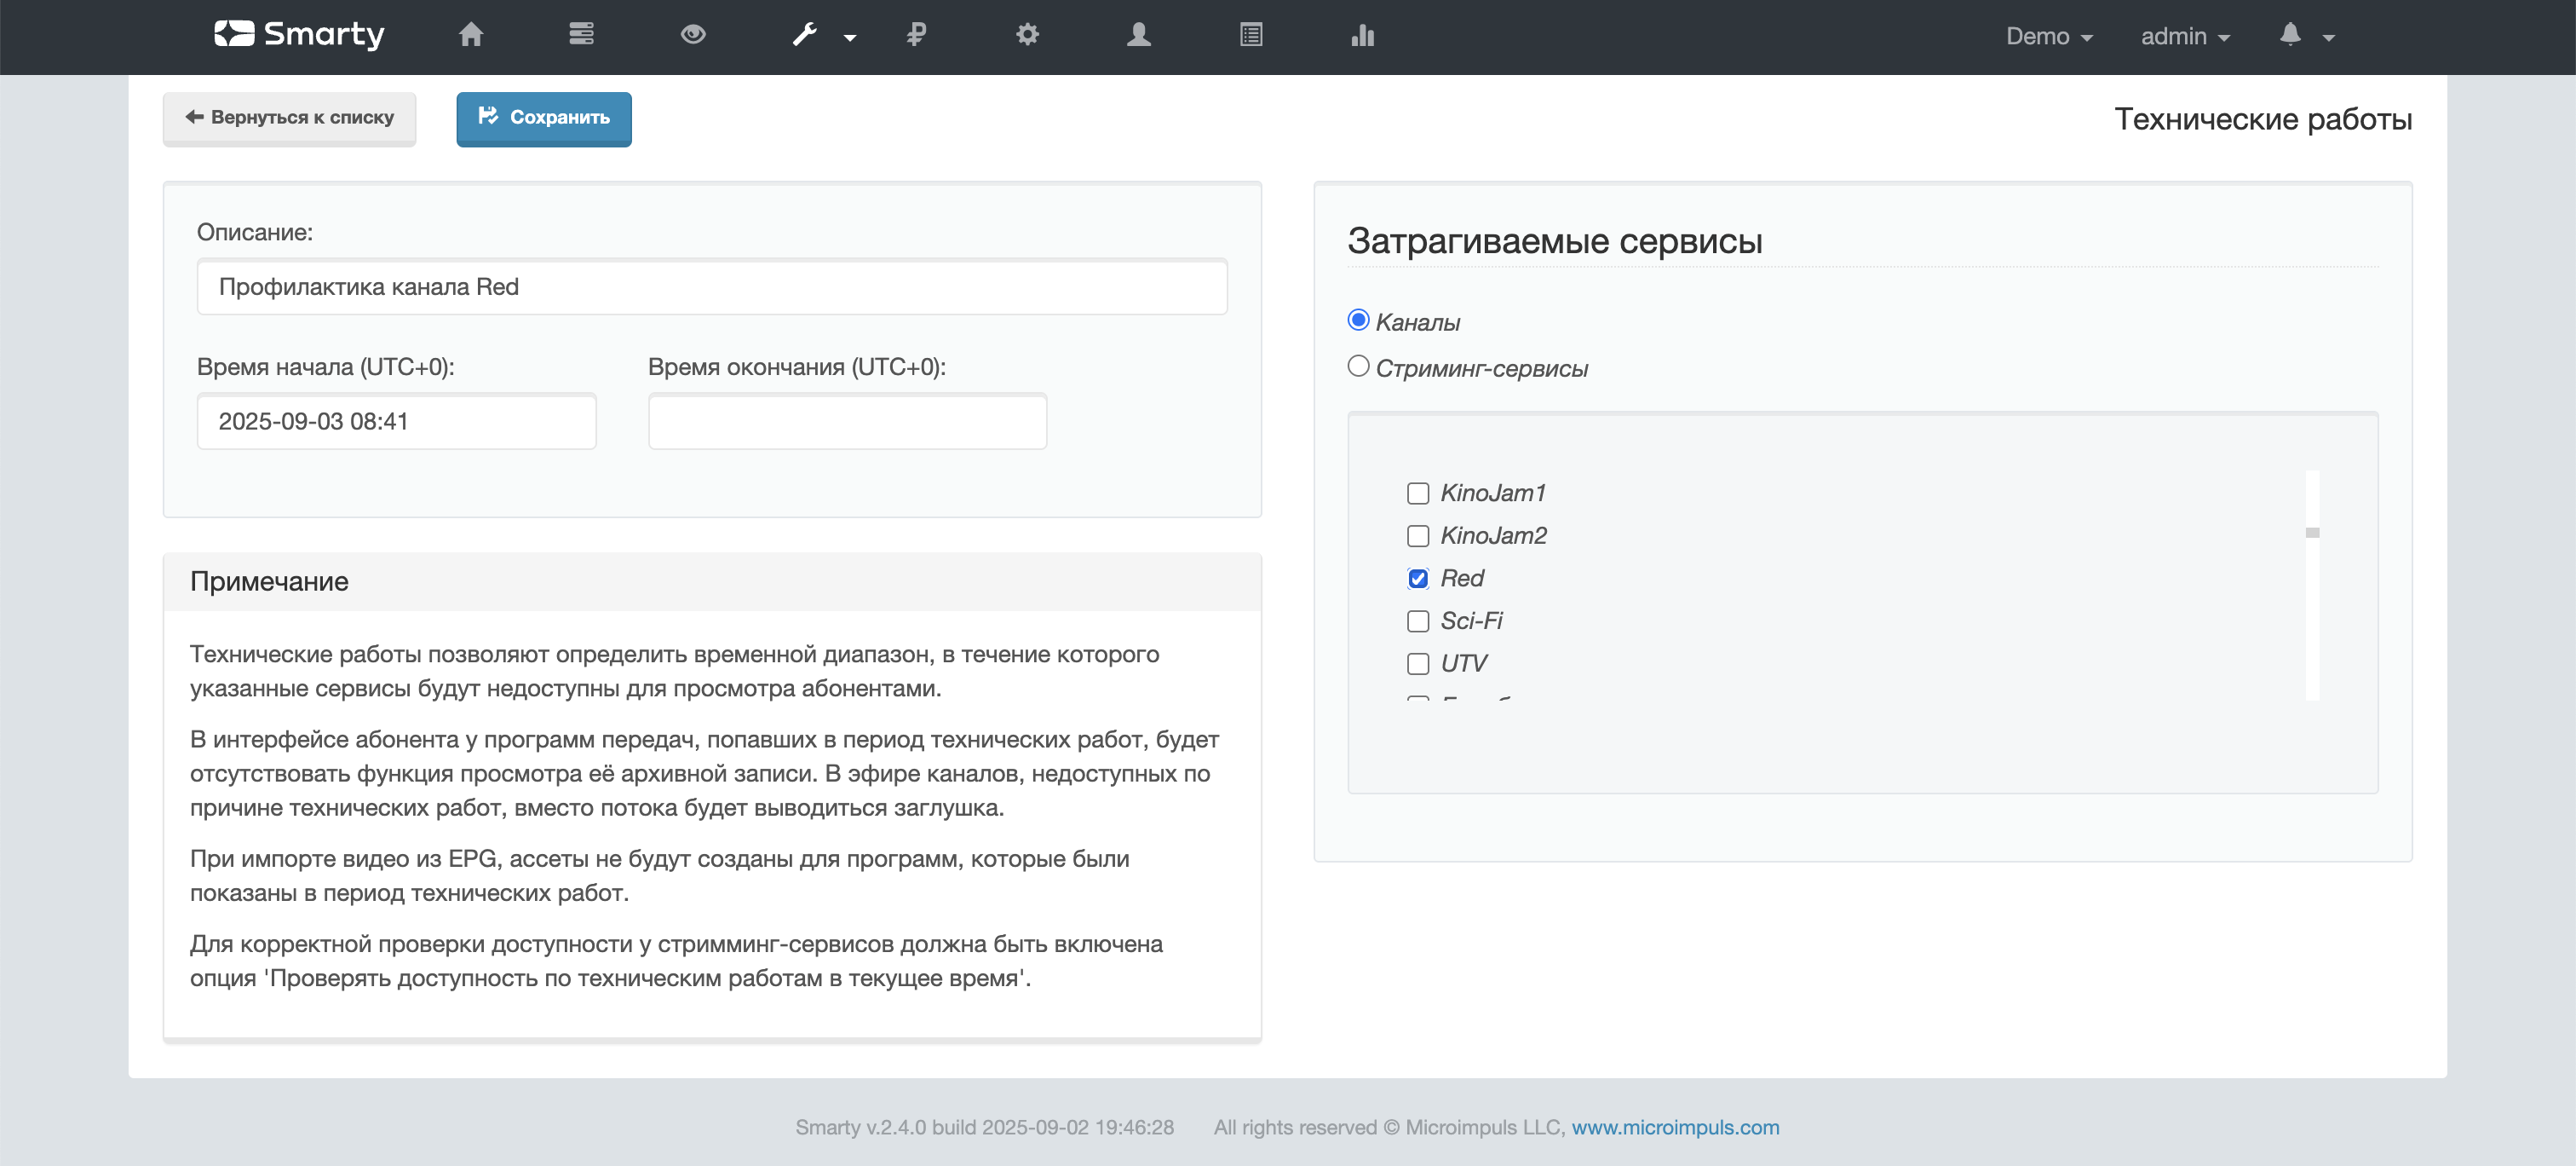2576x1166 pixels.
Task: Click the Сохранить button
Action: coord(544,118)
